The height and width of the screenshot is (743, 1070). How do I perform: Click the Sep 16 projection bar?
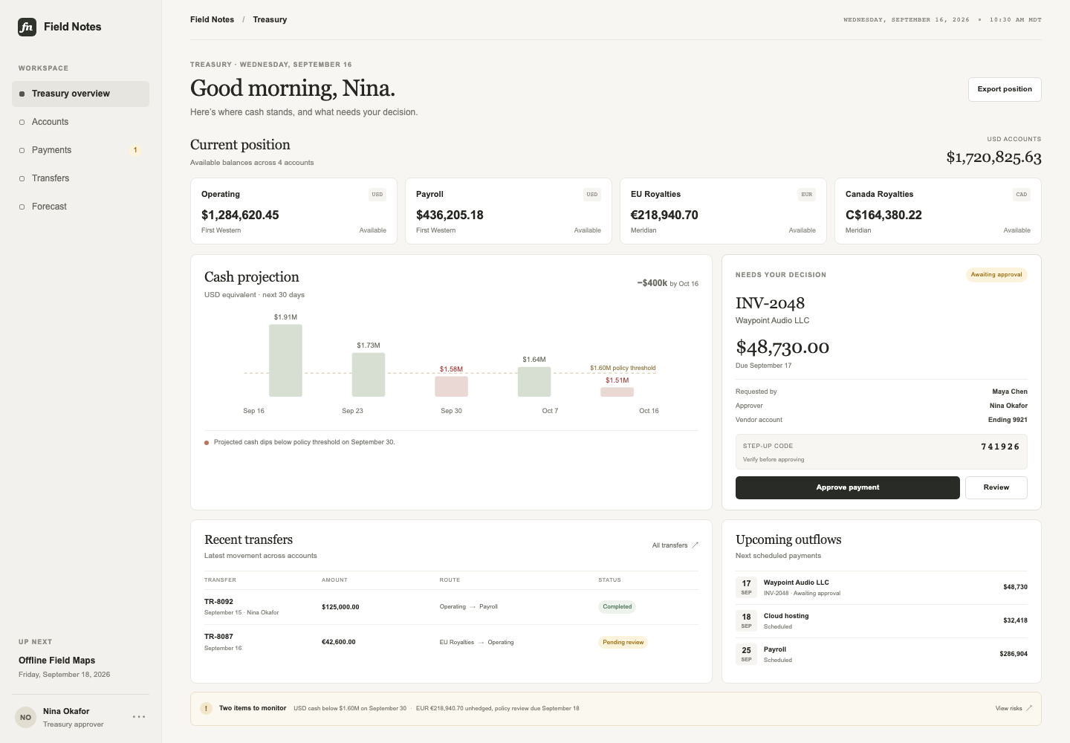click(x=285, y=360)
